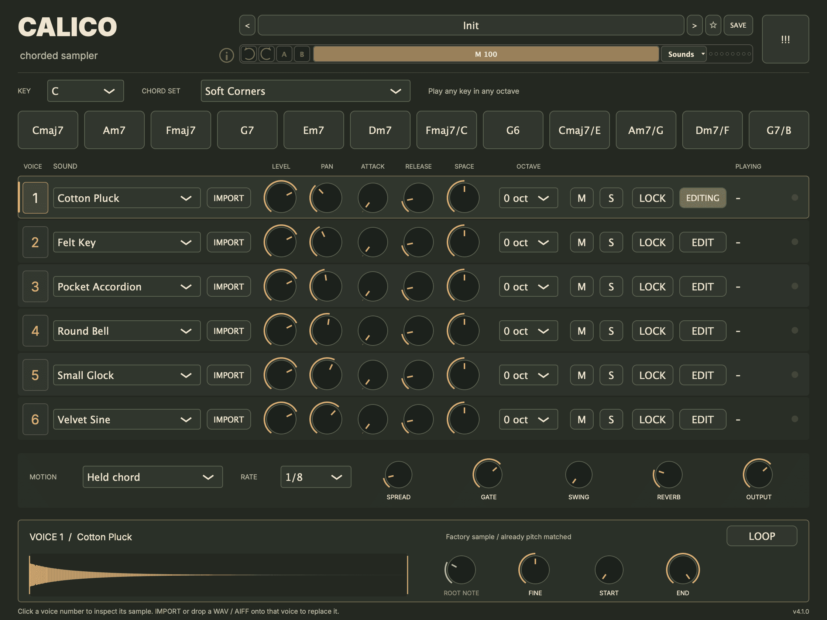Toggle LOCK on voice 3 Pocket Accordion

[x=652, y=287]
